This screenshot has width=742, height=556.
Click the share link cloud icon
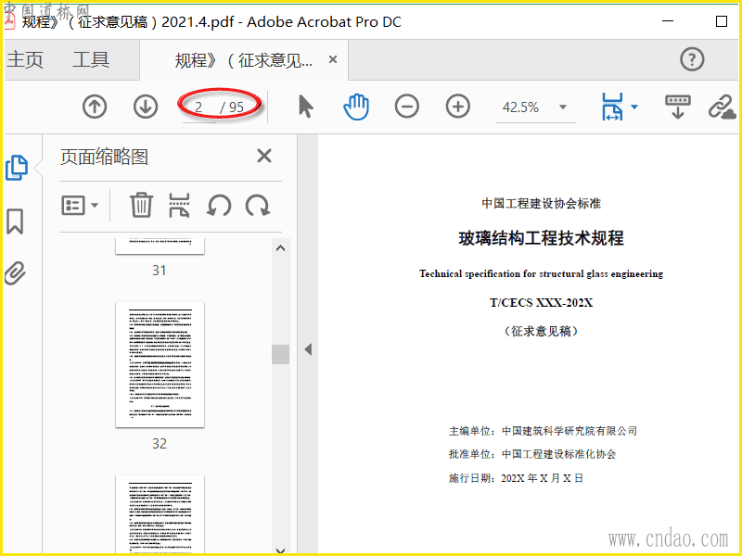723,107
